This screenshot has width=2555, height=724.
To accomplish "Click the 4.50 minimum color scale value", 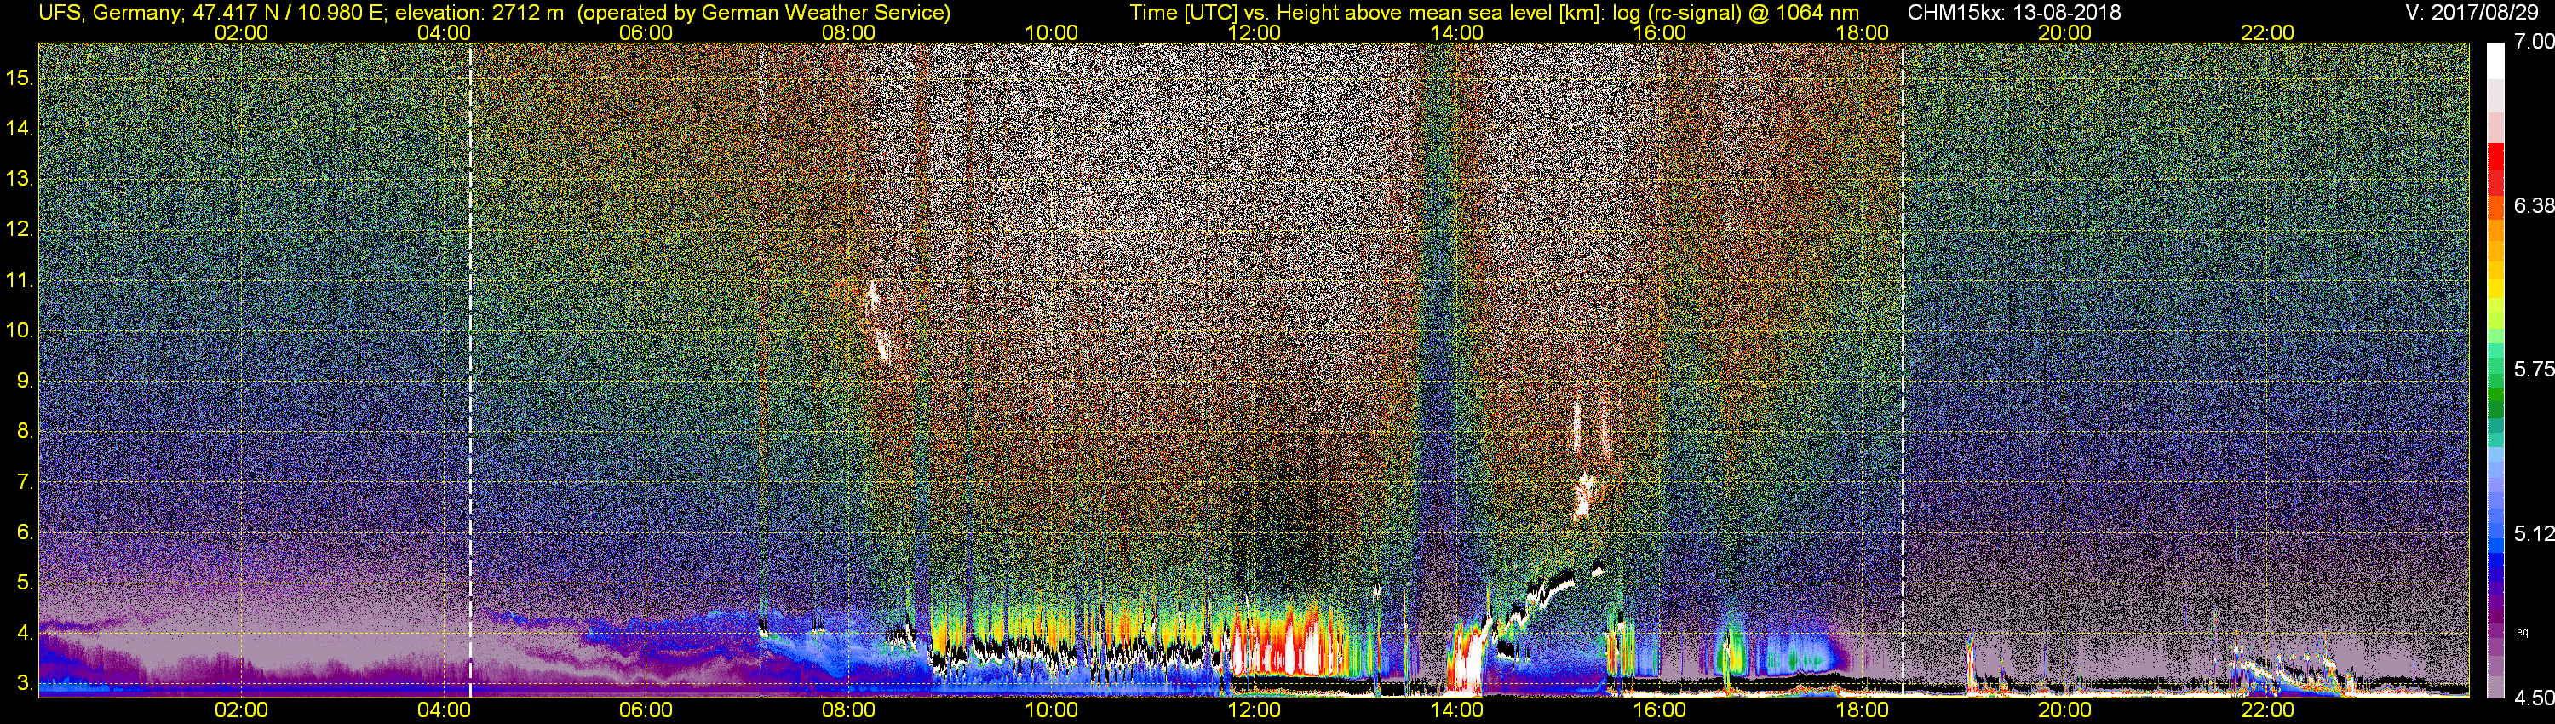I will pos(2533,698).
